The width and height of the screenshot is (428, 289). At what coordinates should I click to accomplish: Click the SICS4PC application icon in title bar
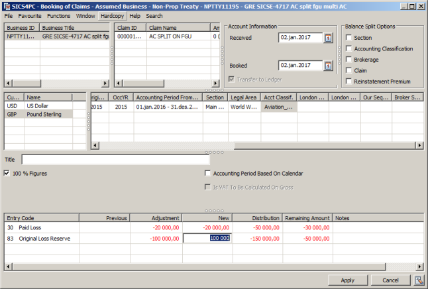pyautogui.click(x=7, y=6)
